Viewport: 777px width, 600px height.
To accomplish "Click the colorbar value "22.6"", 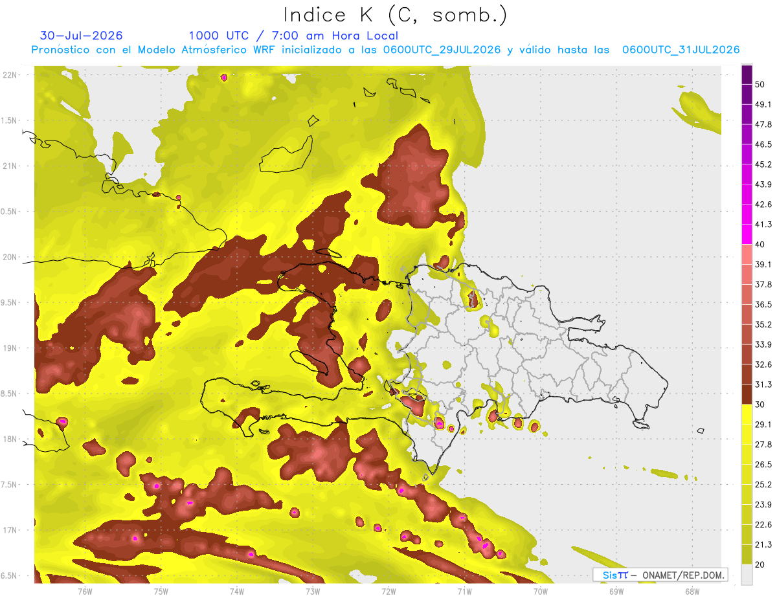I will click(x=763, y=525).
